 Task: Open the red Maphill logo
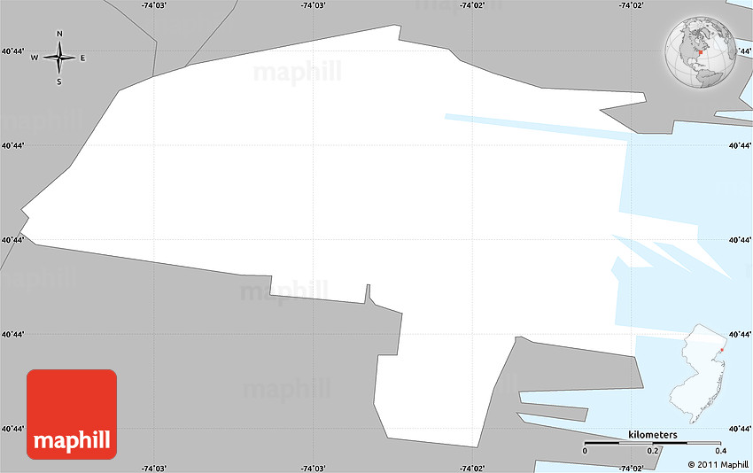[72, 414]
